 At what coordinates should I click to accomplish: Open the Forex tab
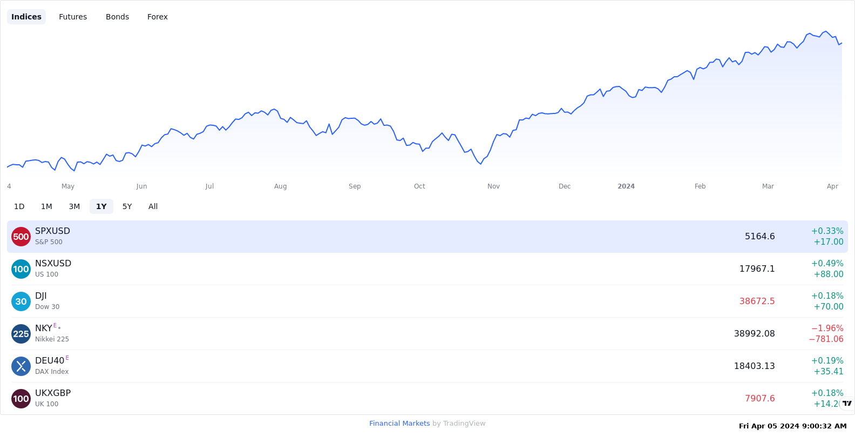tap(158, 17)
